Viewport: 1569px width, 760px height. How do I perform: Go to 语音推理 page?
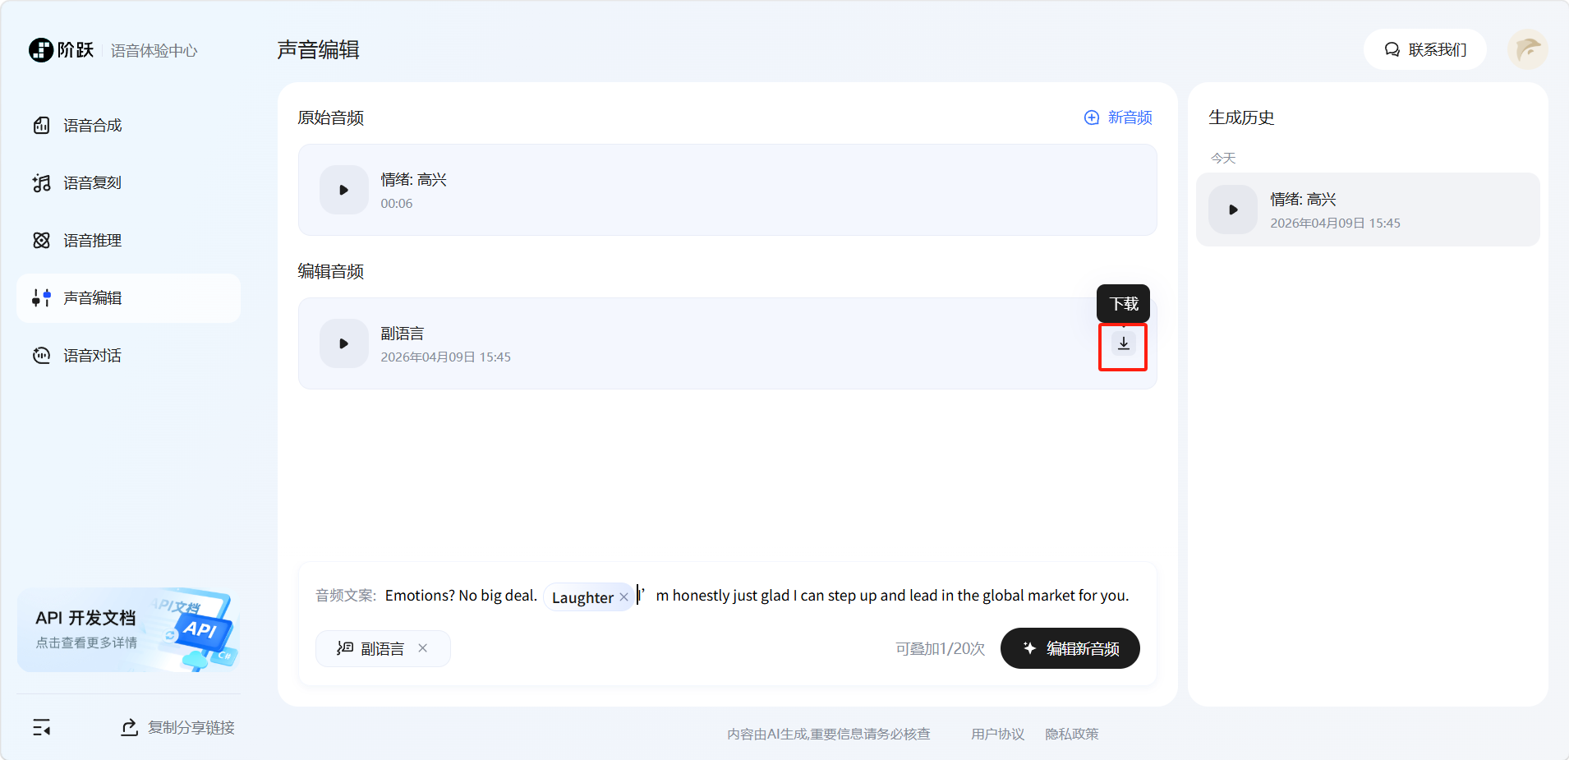[92, 241]
